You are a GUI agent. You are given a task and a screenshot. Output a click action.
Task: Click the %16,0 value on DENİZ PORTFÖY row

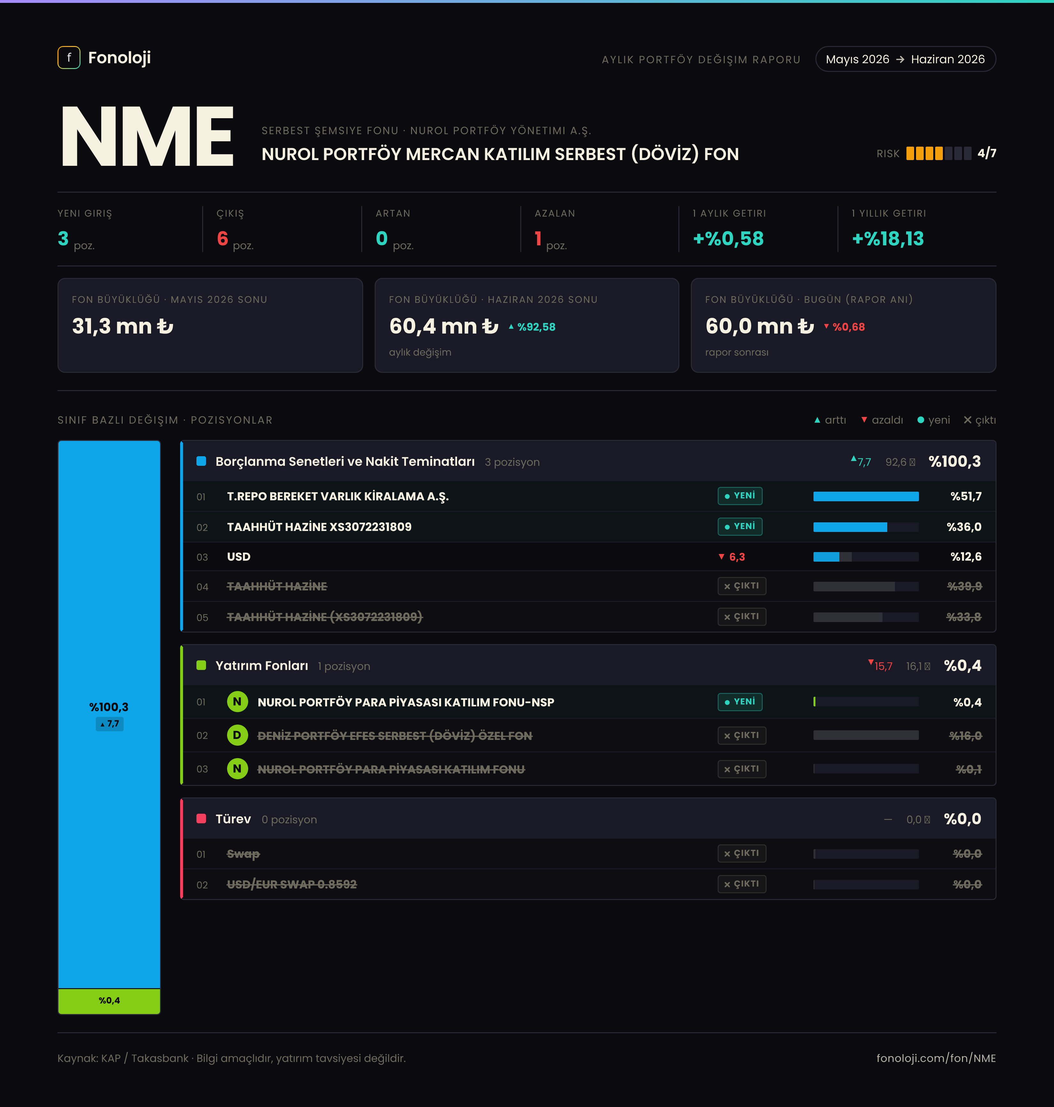(965, 735)
